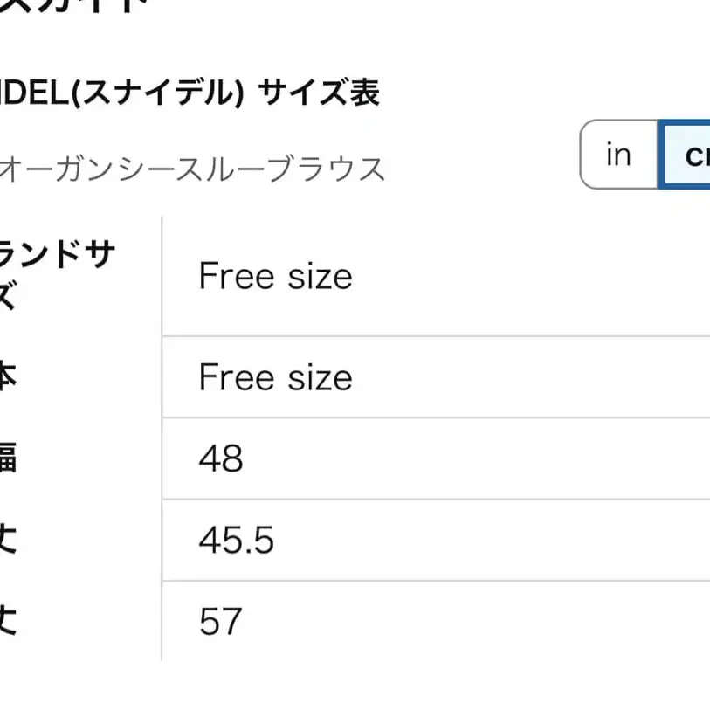Viewport: 710px width, 710px height.
Task: Select the 48 measurement cell
Action: [221, 458]
